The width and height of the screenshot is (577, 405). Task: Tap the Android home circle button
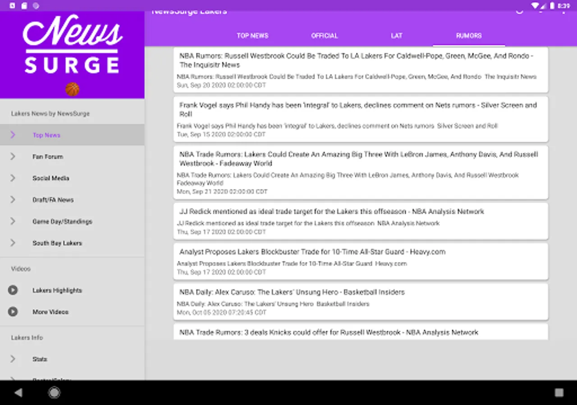[x=54, y=393]
